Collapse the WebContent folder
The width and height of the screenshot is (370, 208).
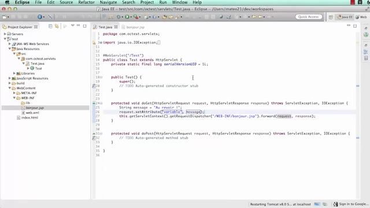[10, 88]
